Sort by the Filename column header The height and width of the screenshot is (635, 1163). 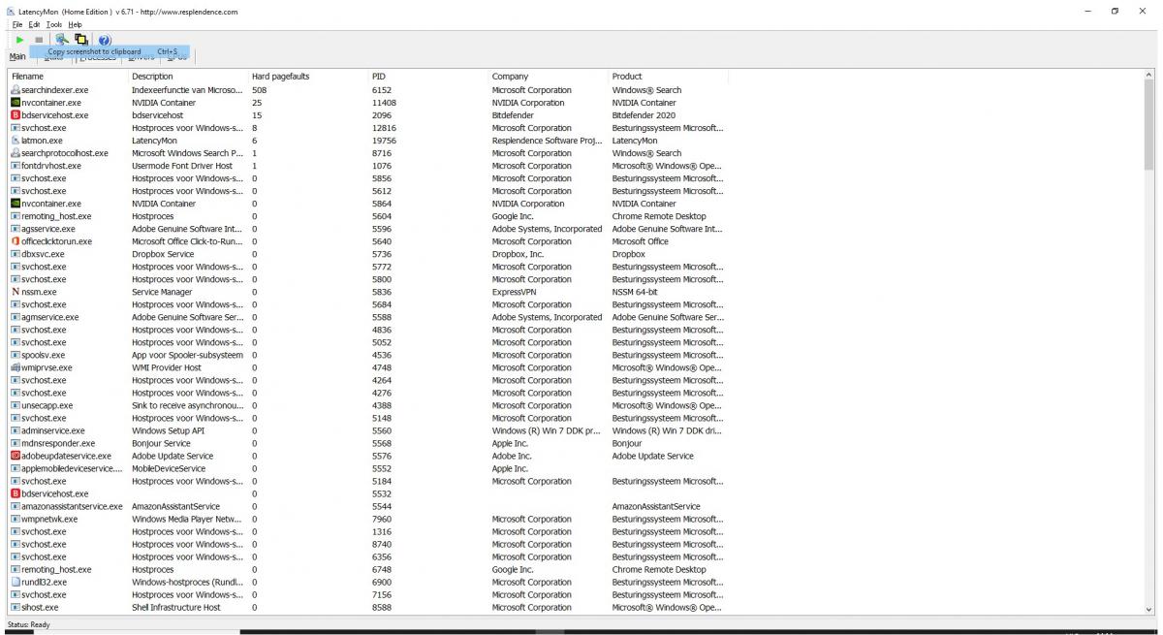tap(68, 76)
